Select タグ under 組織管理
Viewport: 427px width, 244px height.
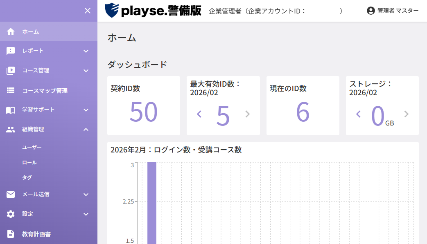tap(27, 177)
